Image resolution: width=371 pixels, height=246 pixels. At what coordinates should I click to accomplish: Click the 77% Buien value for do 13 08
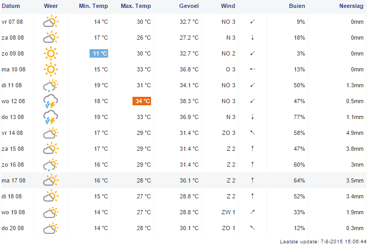pyautogui.click(x=299, y=117)
